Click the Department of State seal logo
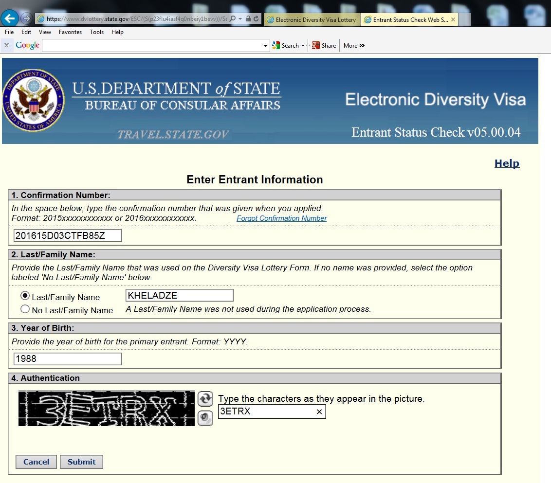The image size is (551, 483). coord(34,101)
